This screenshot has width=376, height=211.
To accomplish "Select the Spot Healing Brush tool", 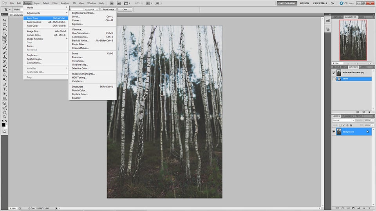I will 4,48.
